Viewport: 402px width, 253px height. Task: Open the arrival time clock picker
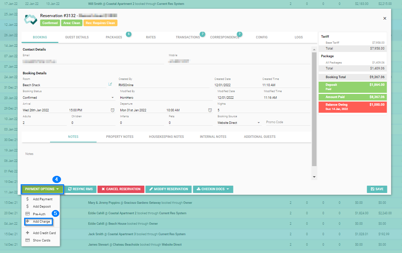point(113,110)
